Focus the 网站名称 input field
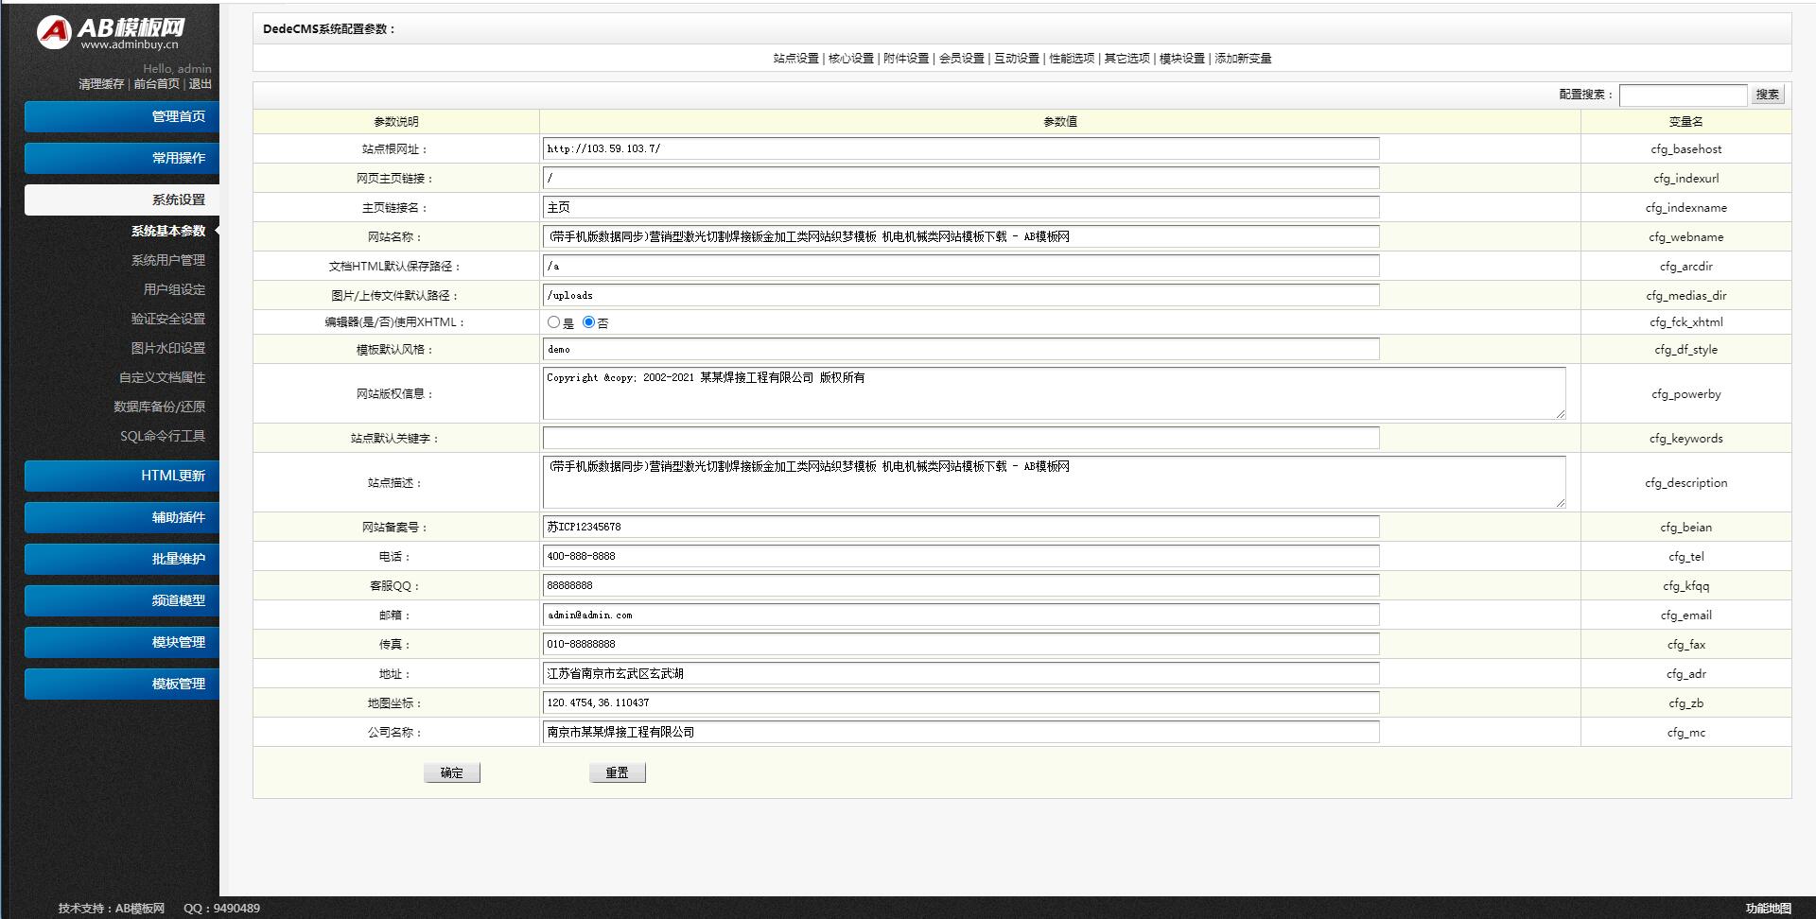Viewport: 1816px width, 919px height. pos(961,236)
